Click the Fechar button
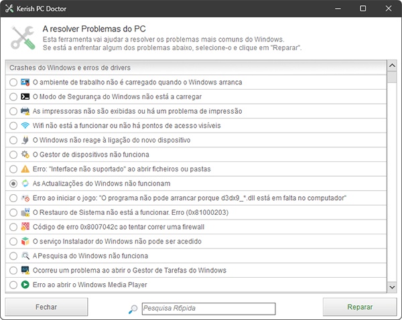 [46, 307]
